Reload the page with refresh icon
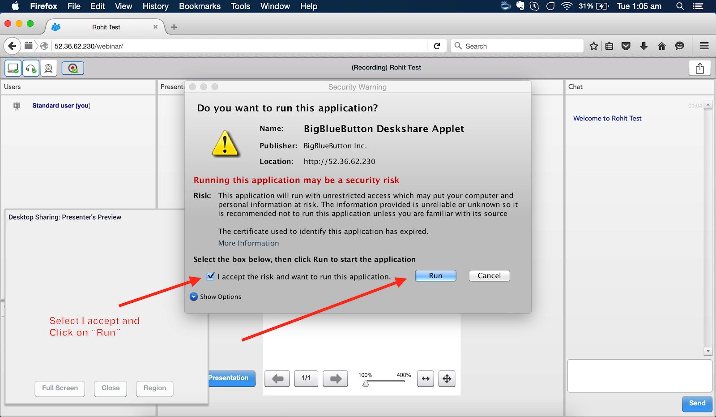This screenshot has height=417, width=716. pyautogui.click(x=437, y=46)
